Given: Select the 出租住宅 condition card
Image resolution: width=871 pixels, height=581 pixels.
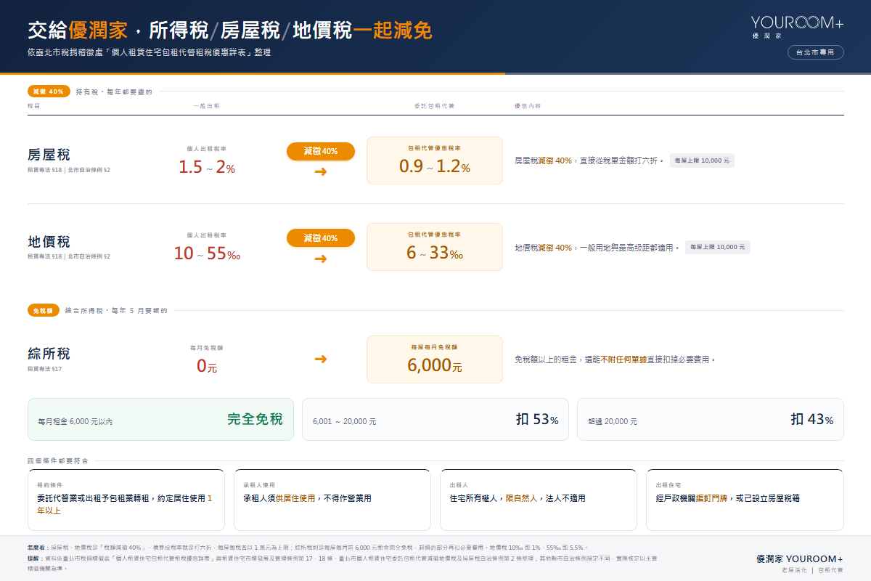Looking at the screenshot, I should click(745, 500).
